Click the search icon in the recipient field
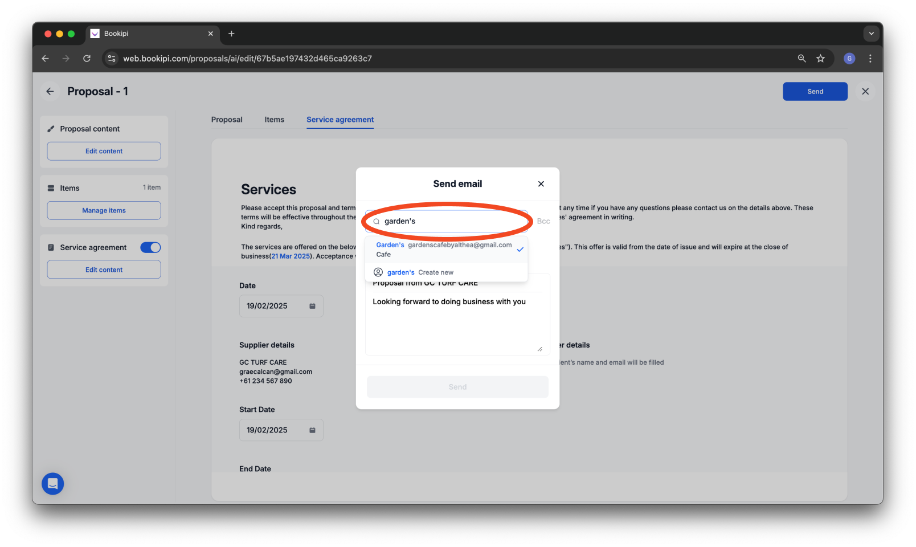Viewport: 916px width, 547px height. pyautogui.click(x=377, y=221)
